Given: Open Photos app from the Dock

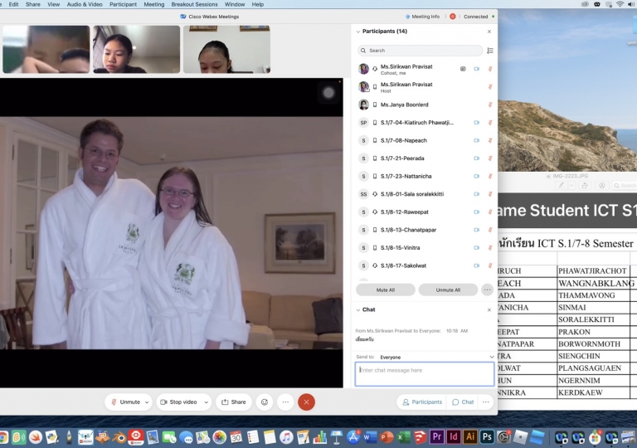Looking at the screenshot, I should click(x=219, y=437).
